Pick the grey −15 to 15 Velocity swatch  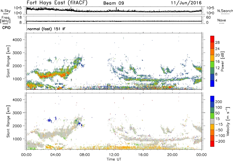[212, 121]
